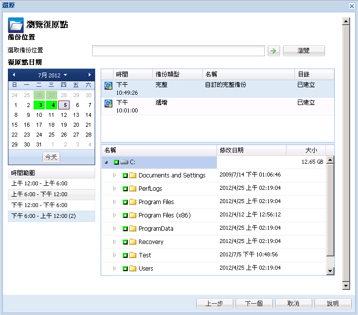Screen dimensions: 358x315
Task: Collapse the C: drive tree node
Action: pyautogui.click(x=107, y=162)
